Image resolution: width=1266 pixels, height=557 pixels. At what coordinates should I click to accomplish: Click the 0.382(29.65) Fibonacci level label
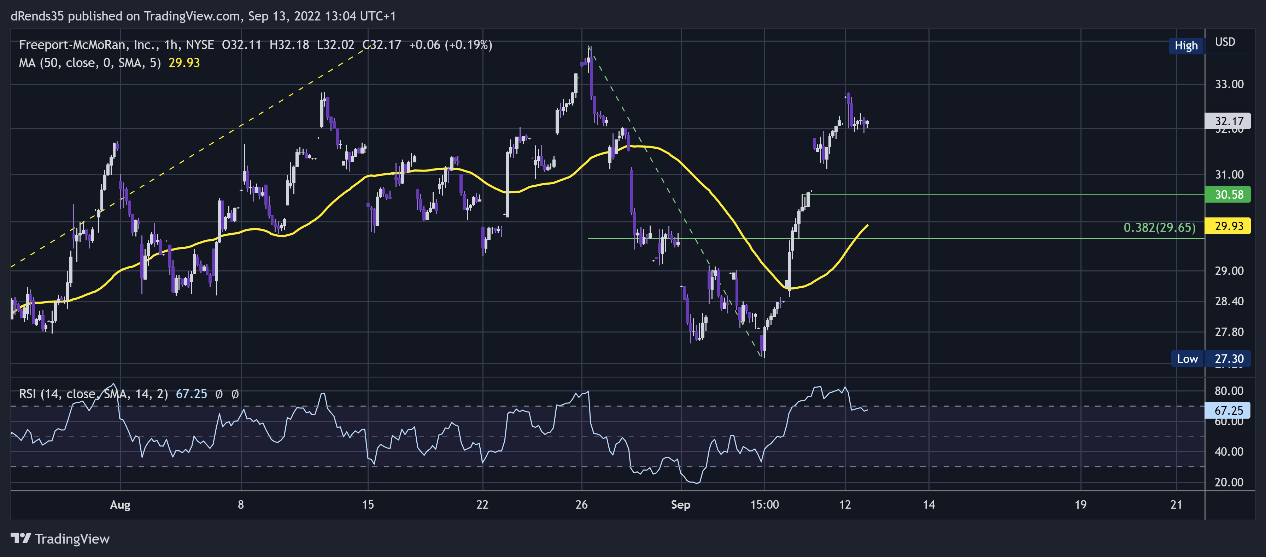point(1159,228)
